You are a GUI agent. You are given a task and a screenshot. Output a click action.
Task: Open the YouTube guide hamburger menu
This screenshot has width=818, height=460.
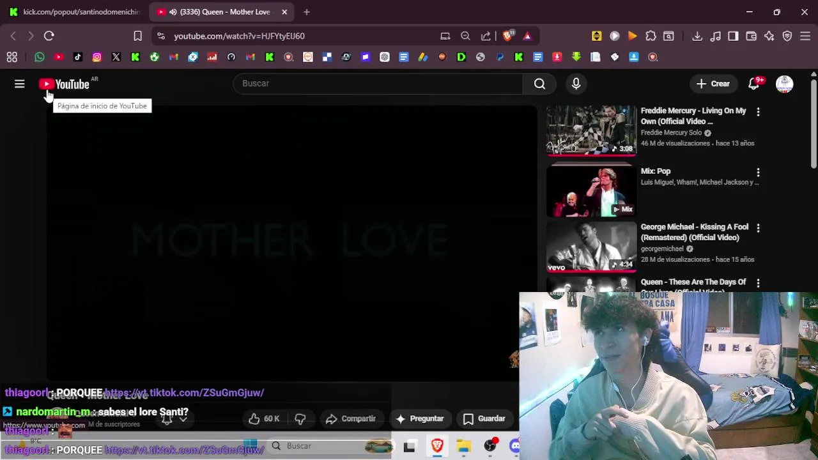coord(19,84)
